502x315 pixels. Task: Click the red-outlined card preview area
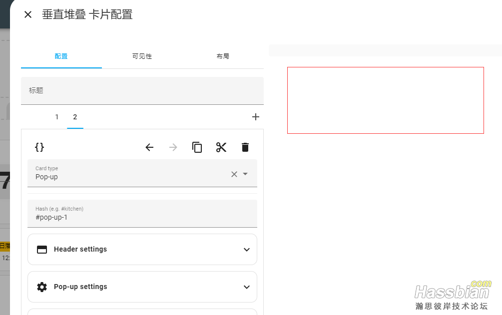pyautogui.click(x=385, y=100)
